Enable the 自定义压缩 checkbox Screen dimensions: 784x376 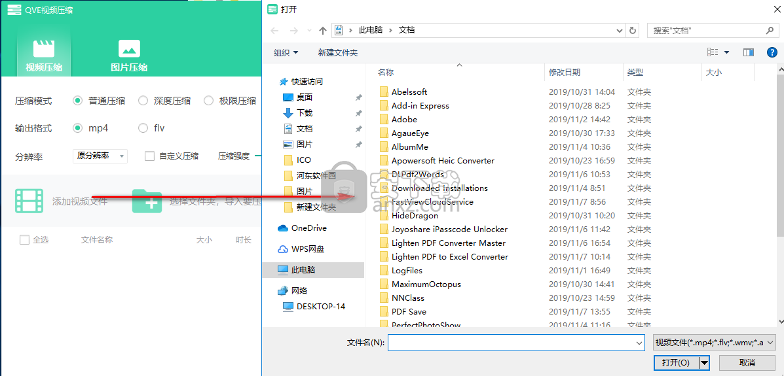click(149, 156)
